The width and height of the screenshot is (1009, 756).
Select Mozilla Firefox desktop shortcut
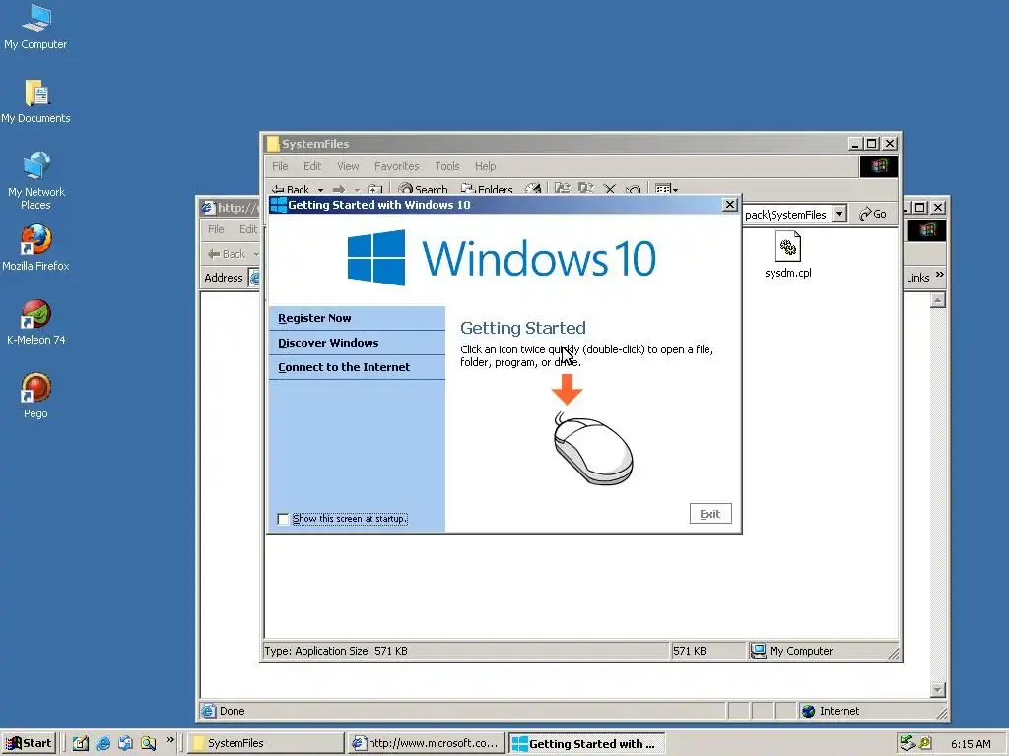point(35,247)
